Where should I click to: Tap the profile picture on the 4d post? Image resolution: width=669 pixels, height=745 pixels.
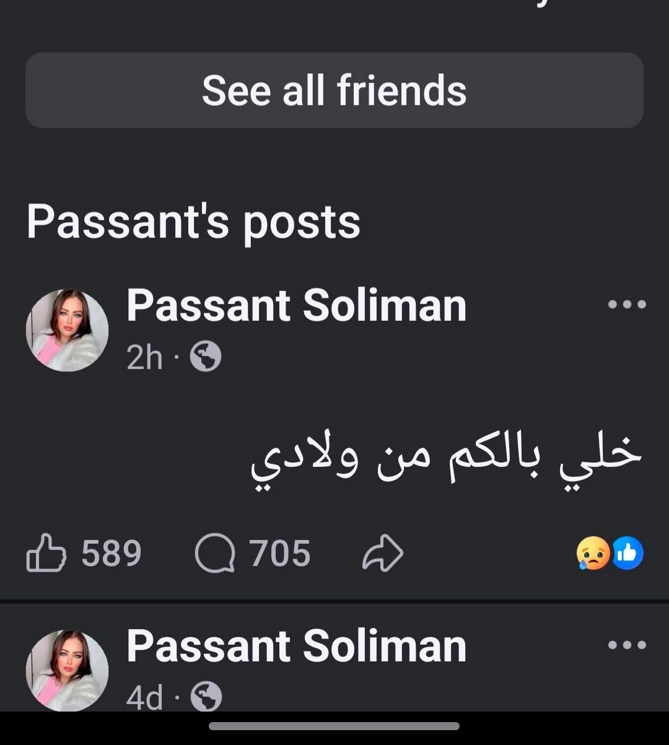(67, 670)
